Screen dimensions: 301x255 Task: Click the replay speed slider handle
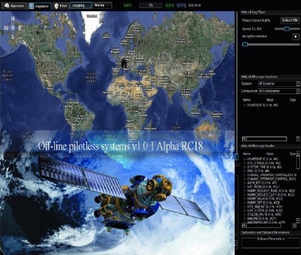click(x=287, y=29)
